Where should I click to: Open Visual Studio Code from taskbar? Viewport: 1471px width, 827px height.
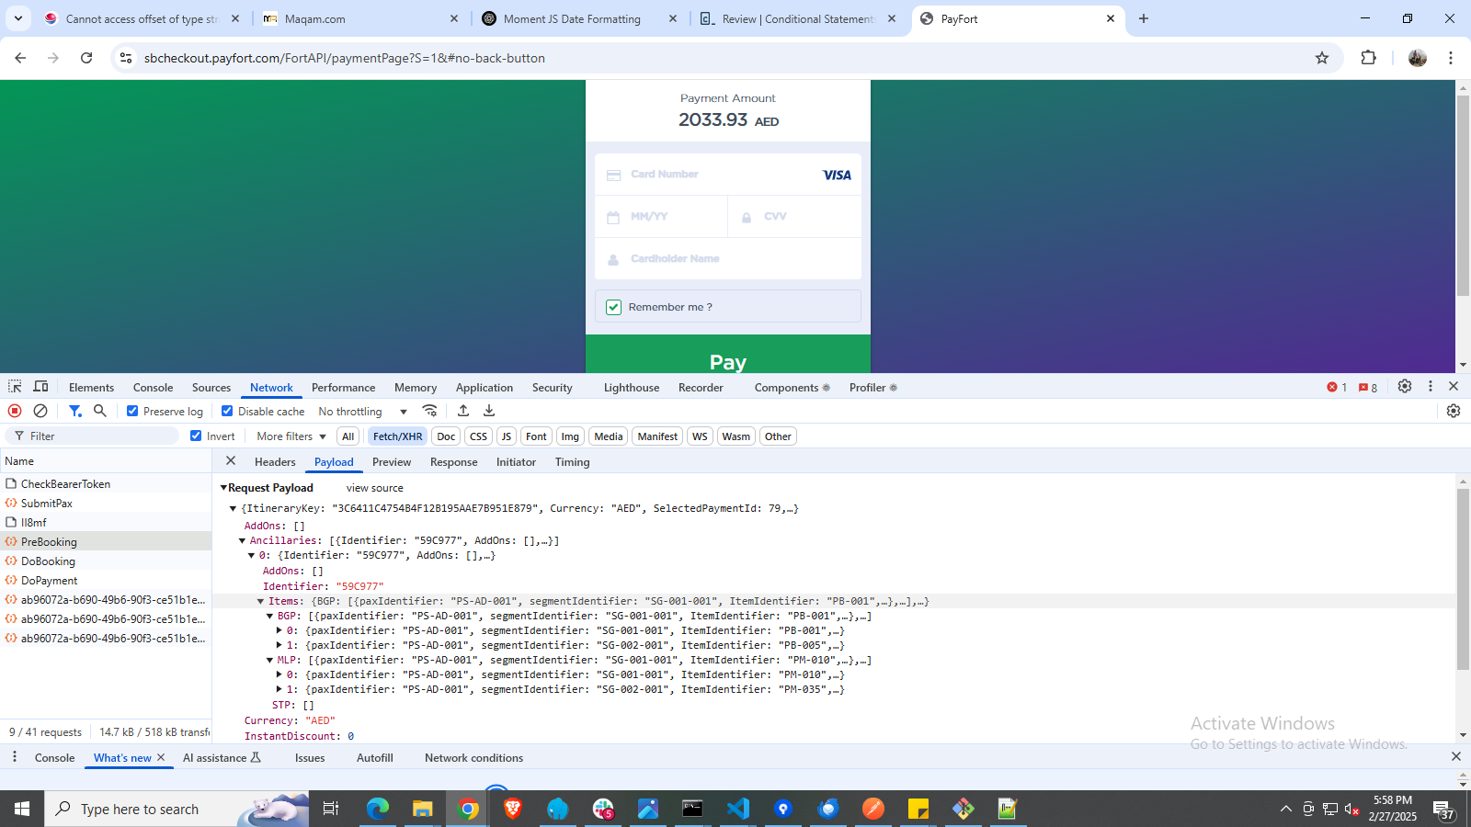click(738, 809)
